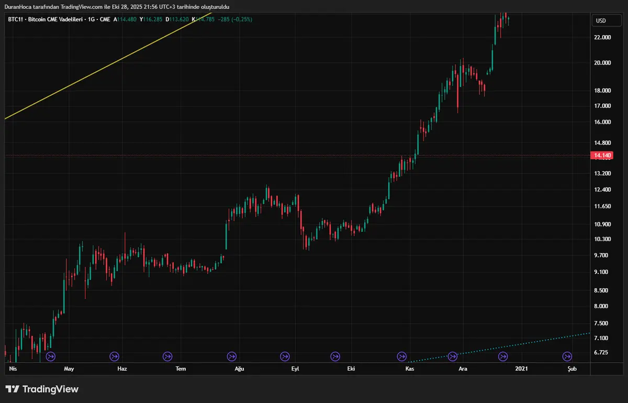The height and width of the screenshot is (403, 628).
Task: Select the yellow rising trend line
Action: [107, 66]
